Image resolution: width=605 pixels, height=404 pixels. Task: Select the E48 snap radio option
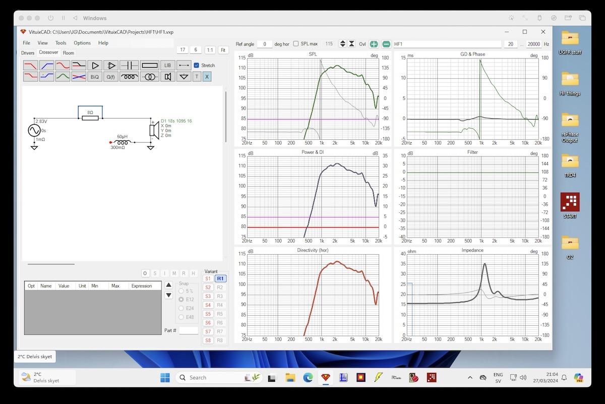click(181, 317)
